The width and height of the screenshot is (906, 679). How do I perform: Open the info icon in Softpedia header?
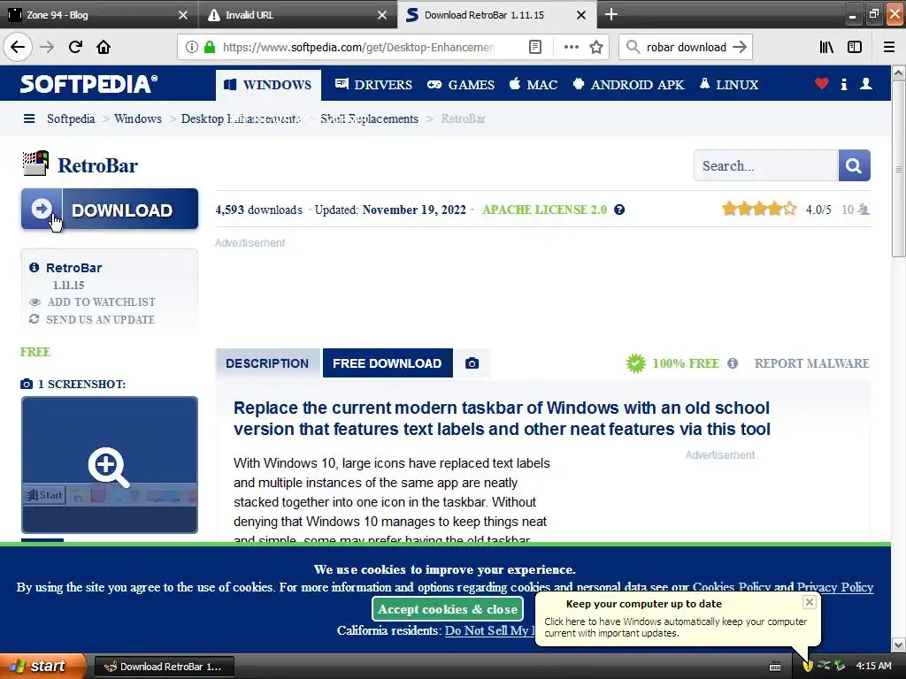tap(843, 84)
